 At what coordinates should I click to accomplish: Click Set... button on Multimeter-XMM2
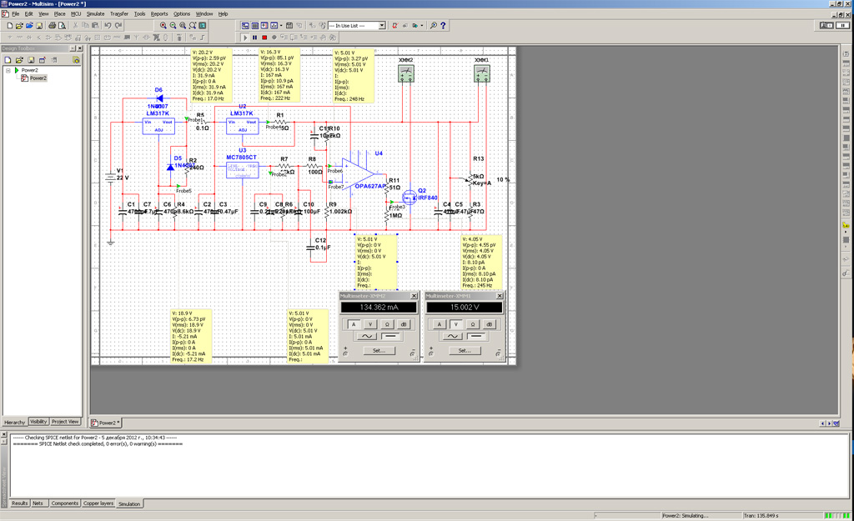point(379,351)
